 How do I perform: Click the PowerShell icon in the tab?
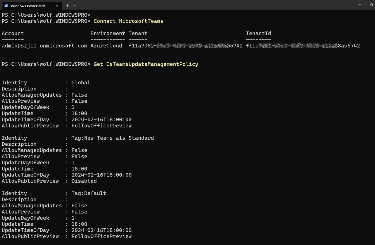pyautogui.click(x=6, y=6)
